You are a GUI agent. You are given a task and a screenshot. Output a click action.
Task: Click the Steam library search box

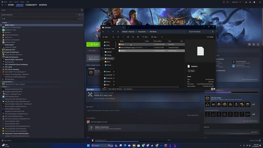point(40,18)
